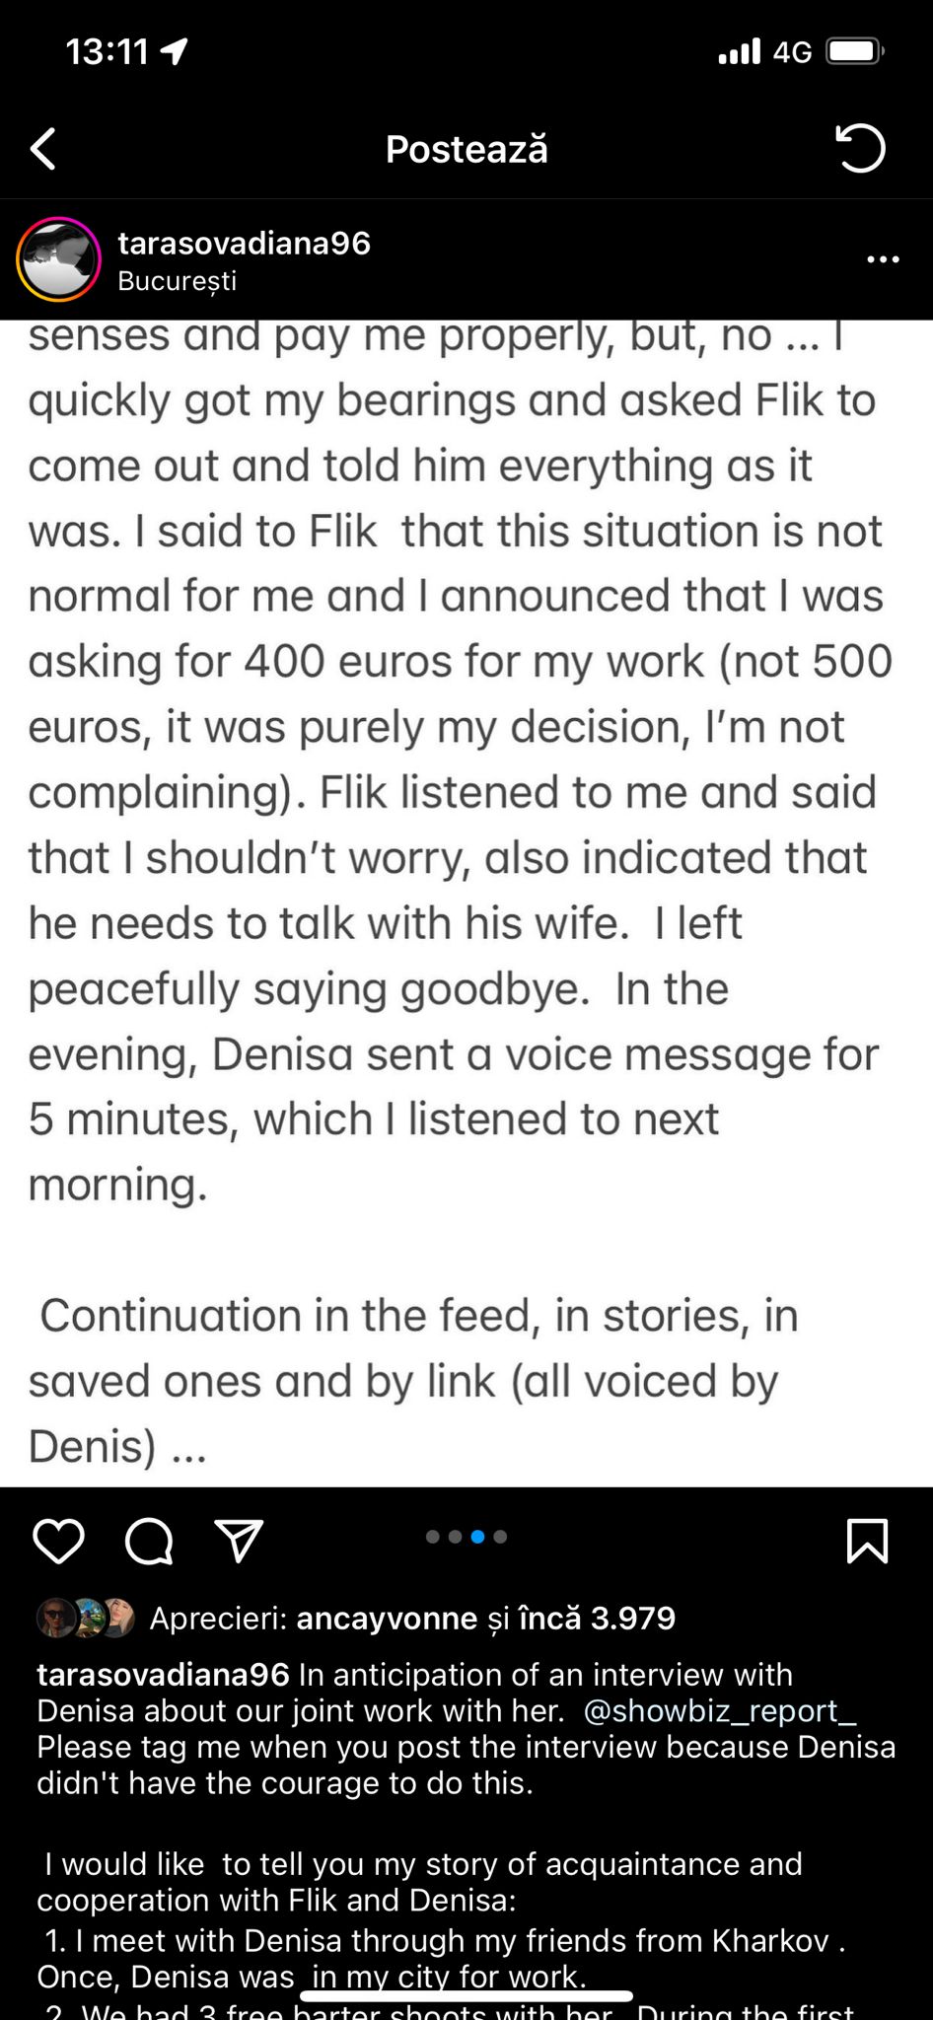Select the fourth carousel page dot

coord(500,1537)
